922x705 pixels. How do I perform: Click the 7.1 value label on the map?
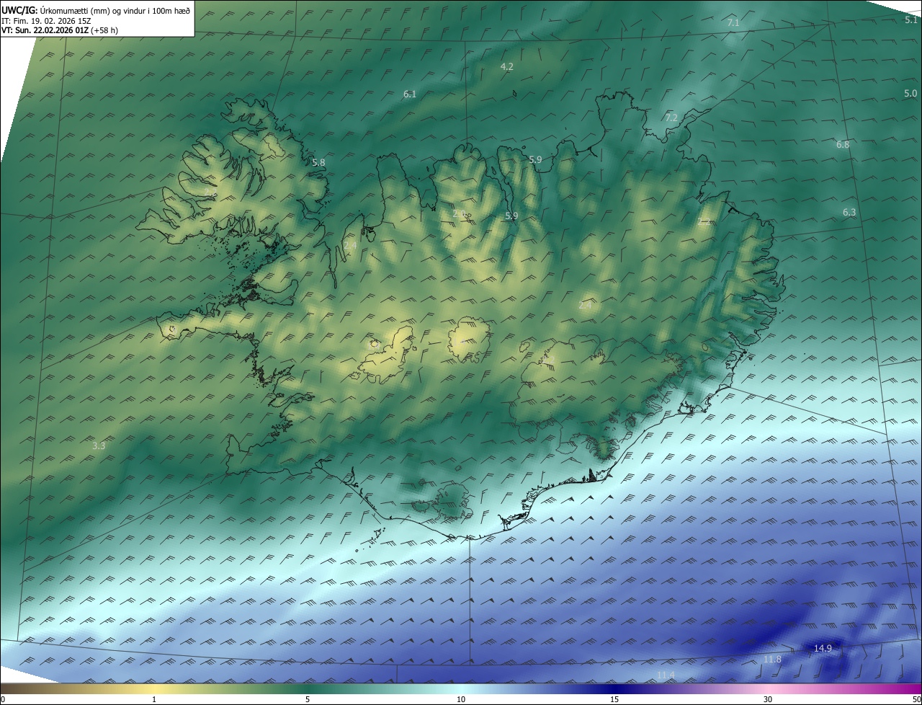[x=733, y=23]
